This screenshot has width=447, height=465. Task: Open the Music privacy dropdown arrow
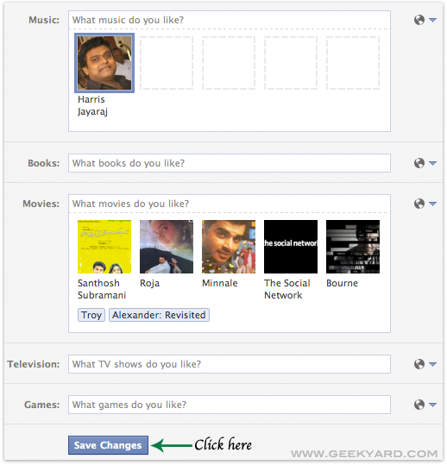pos(433,20)
